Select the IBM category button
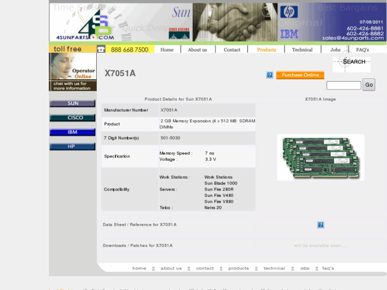387x290 pixels. click(72, 132)
